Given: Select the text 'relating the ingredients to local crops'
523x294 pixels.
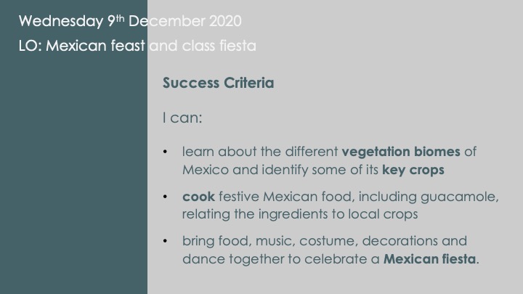Looking at the screenshot, I should 300,214.
